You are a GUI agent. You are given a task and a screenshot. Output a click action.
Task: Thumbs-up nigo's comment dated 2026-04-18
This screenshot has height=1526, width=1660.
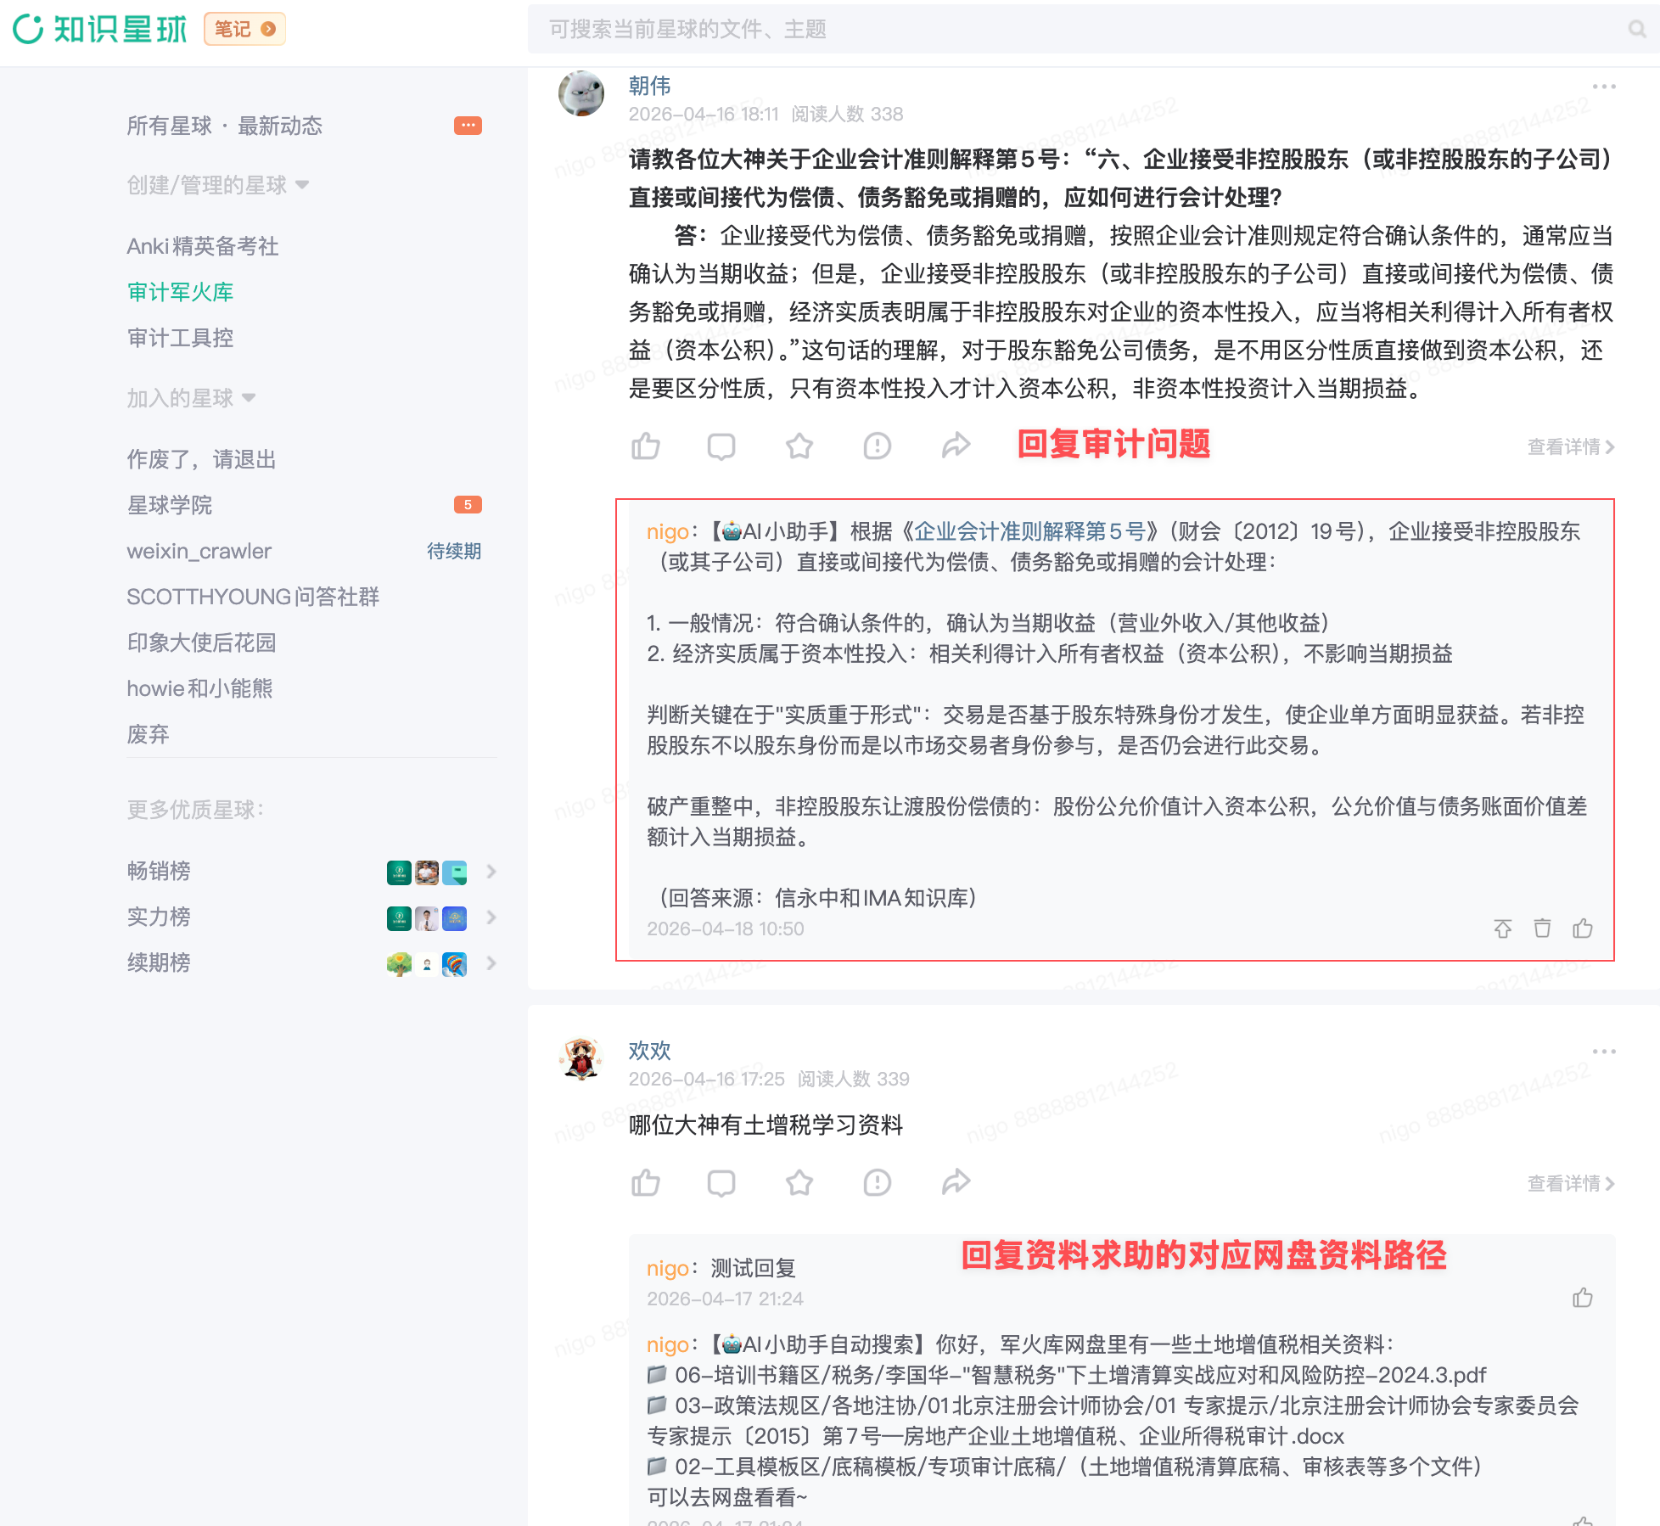[x=1584, y=929]
